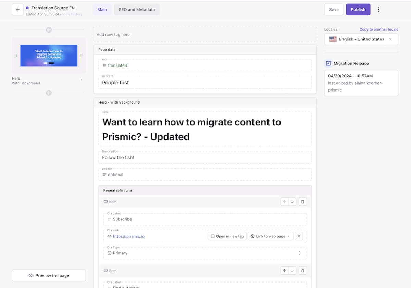Image resolution: width=411 pixels, height=288 pixels.
Task: Switch to the SEO and Metadata tab
Action: coord(137,9)
